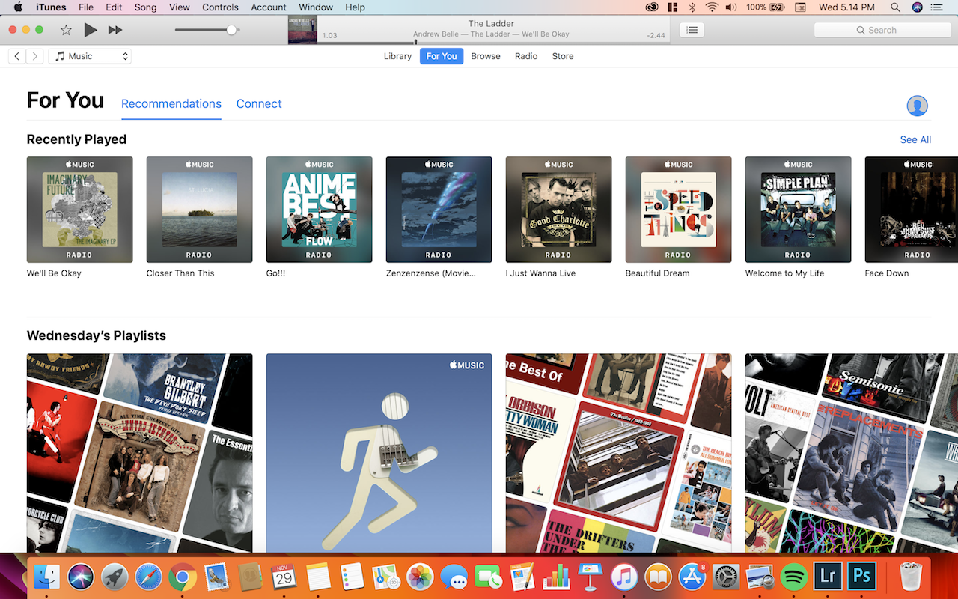Image resolution: width=958 pixels, height=599 pixels.
Task: Open the I Just Wanna Live station
Action: click(558, 210)
